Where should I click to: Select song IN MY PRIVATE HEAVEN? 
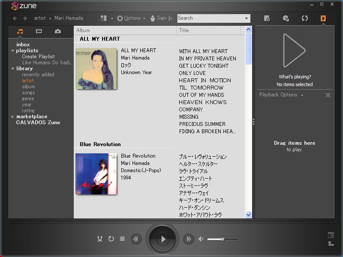(x=208, y=59)
